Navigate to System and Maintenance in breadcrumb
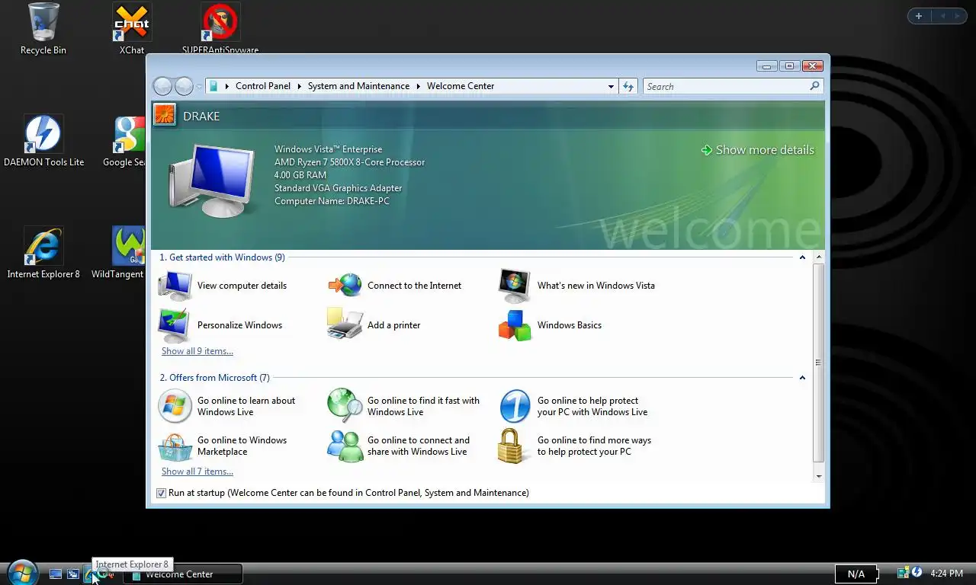The width and height of the screenshot is (976, 585). click(358, 86)
